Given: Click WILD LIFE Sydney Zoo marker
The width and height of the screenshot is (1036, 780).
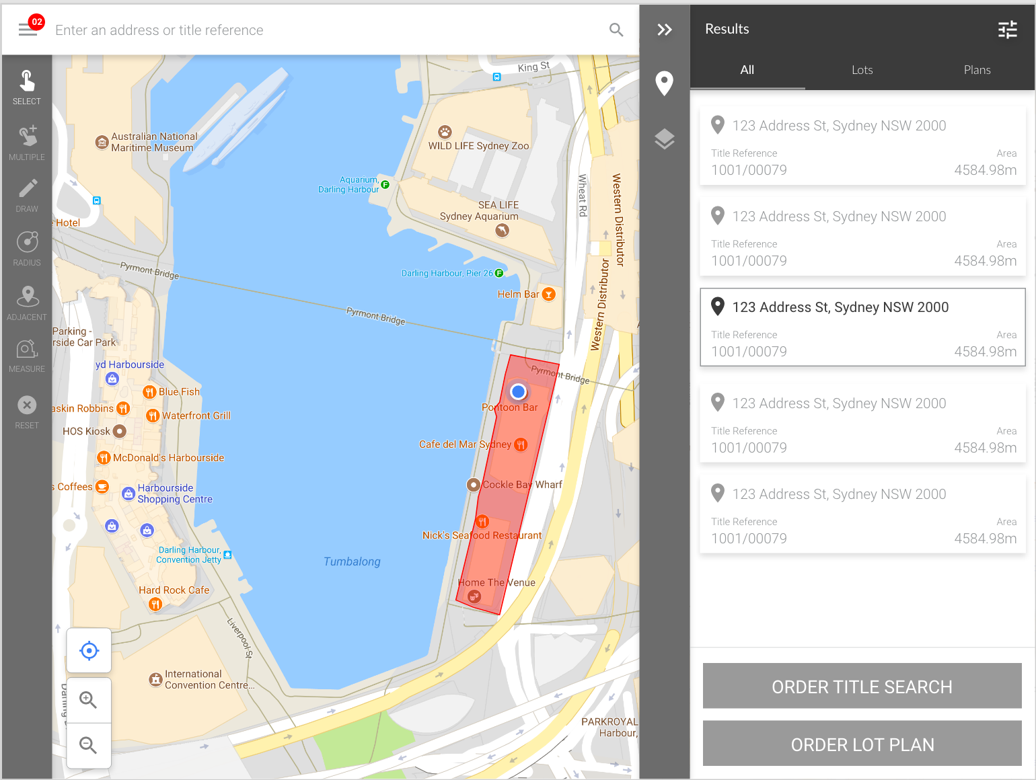Looking at the screenshot, I should point(445,132).
